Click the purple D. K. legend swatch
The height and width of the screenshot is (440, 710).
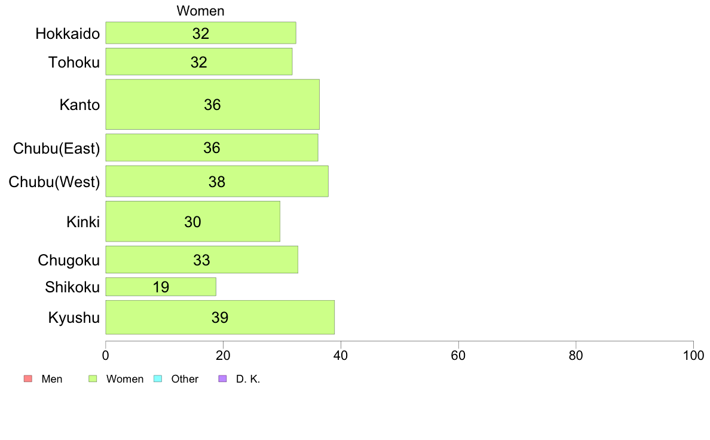[222, 379]
